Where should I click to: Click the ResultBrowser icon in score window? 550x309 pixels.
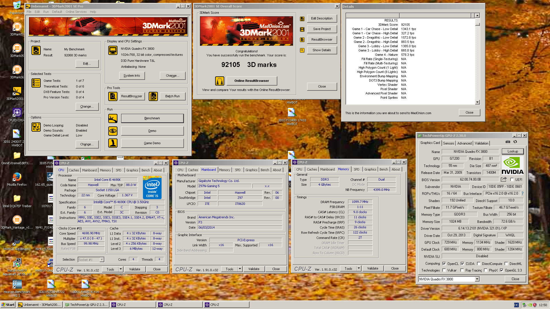[x=302, y=40]
